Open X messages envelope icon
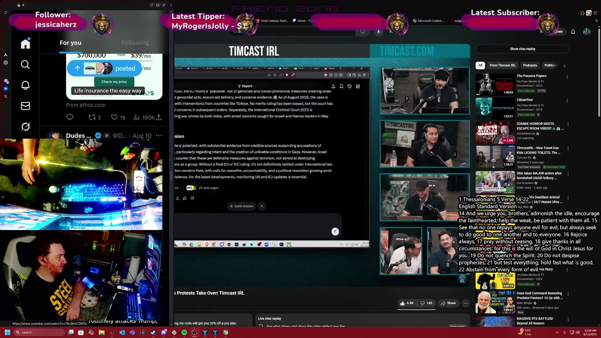601x338 pixels. click(x=25, y=106)
